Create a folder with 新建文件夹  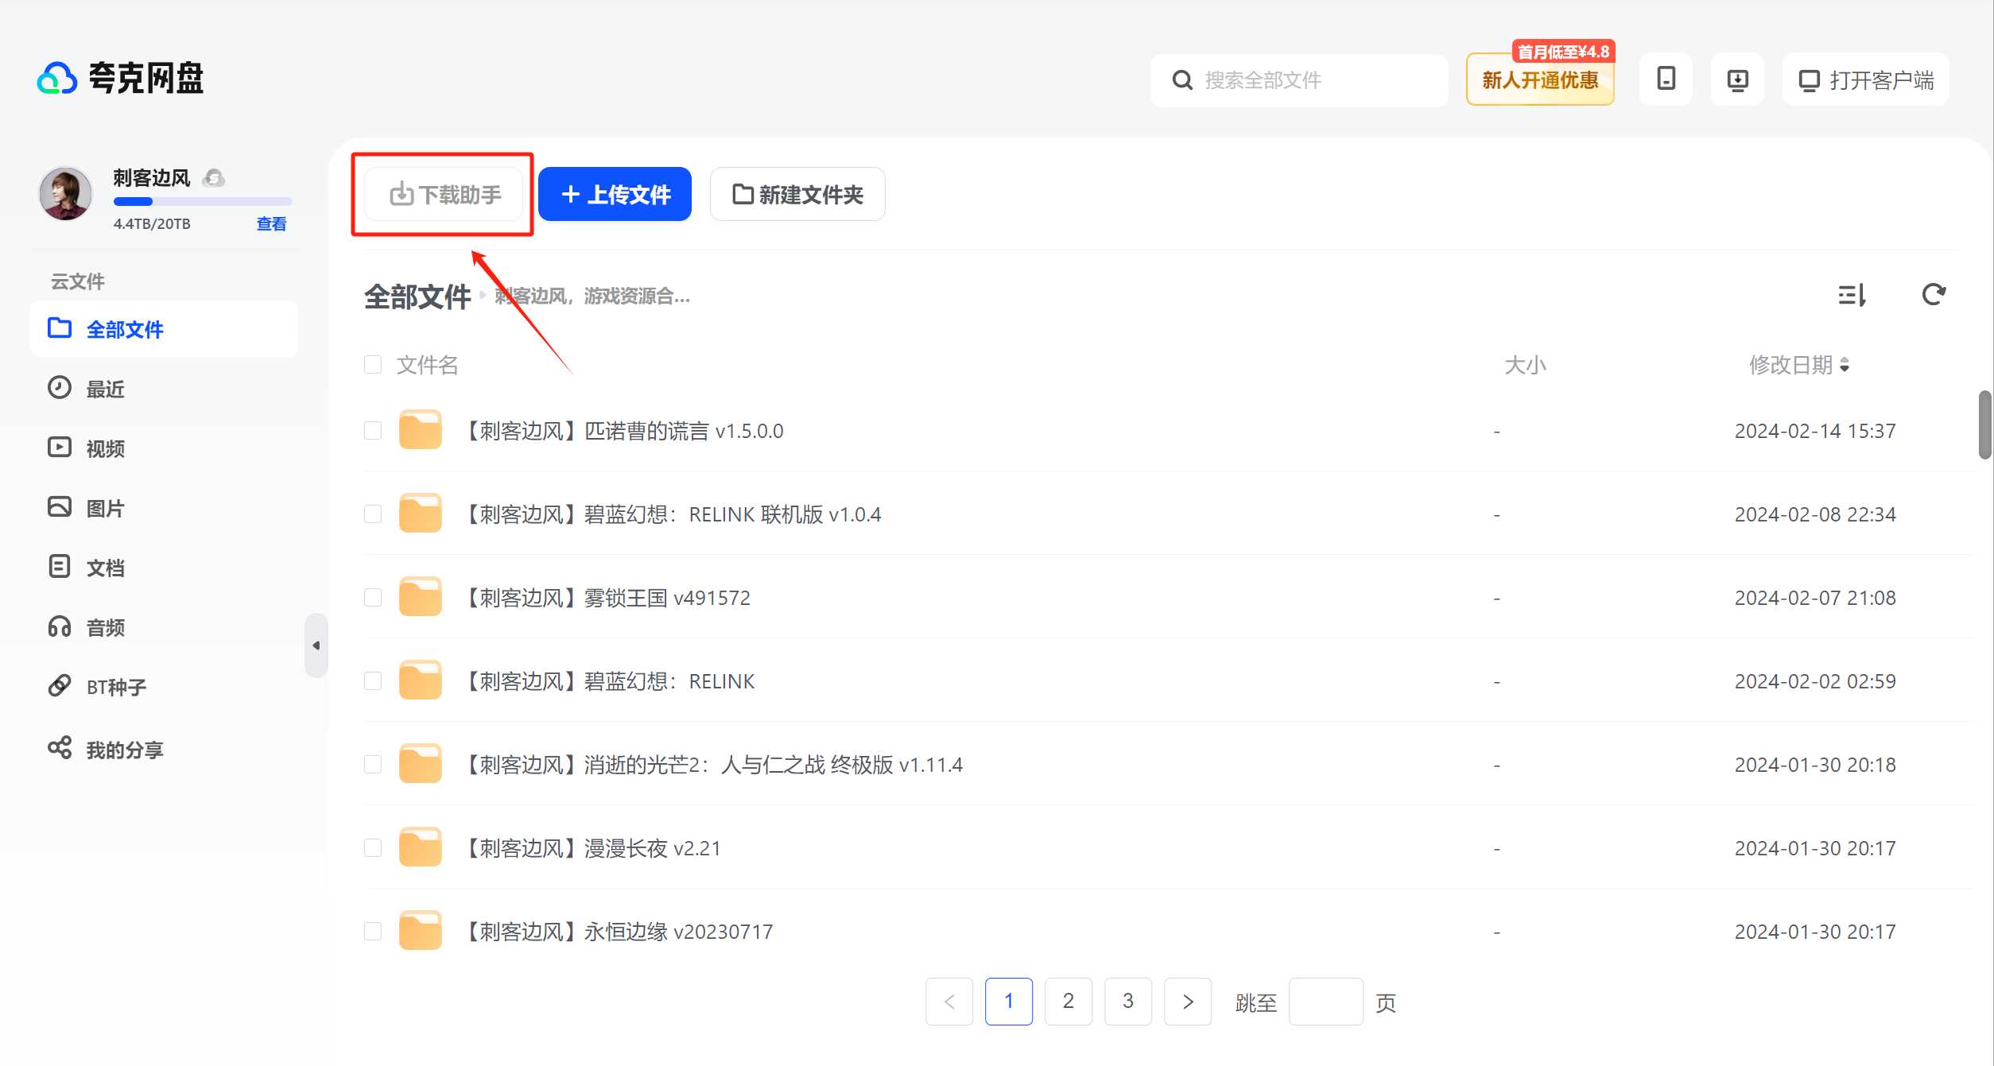point(797,194)
